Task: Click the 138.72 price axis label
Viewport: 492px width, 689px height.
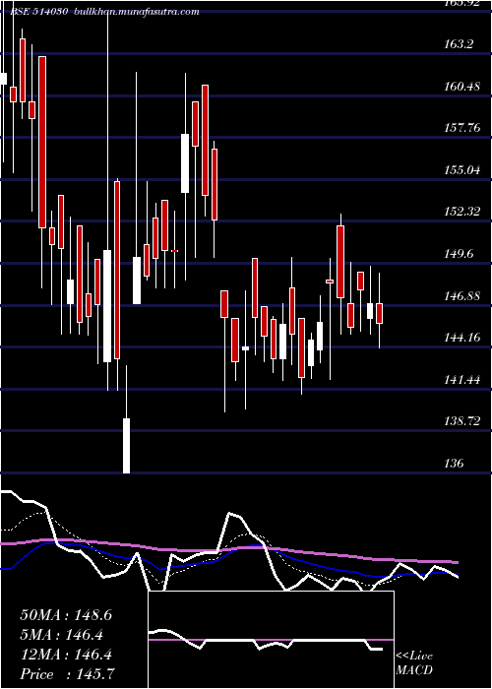Action: click(461, 422)
